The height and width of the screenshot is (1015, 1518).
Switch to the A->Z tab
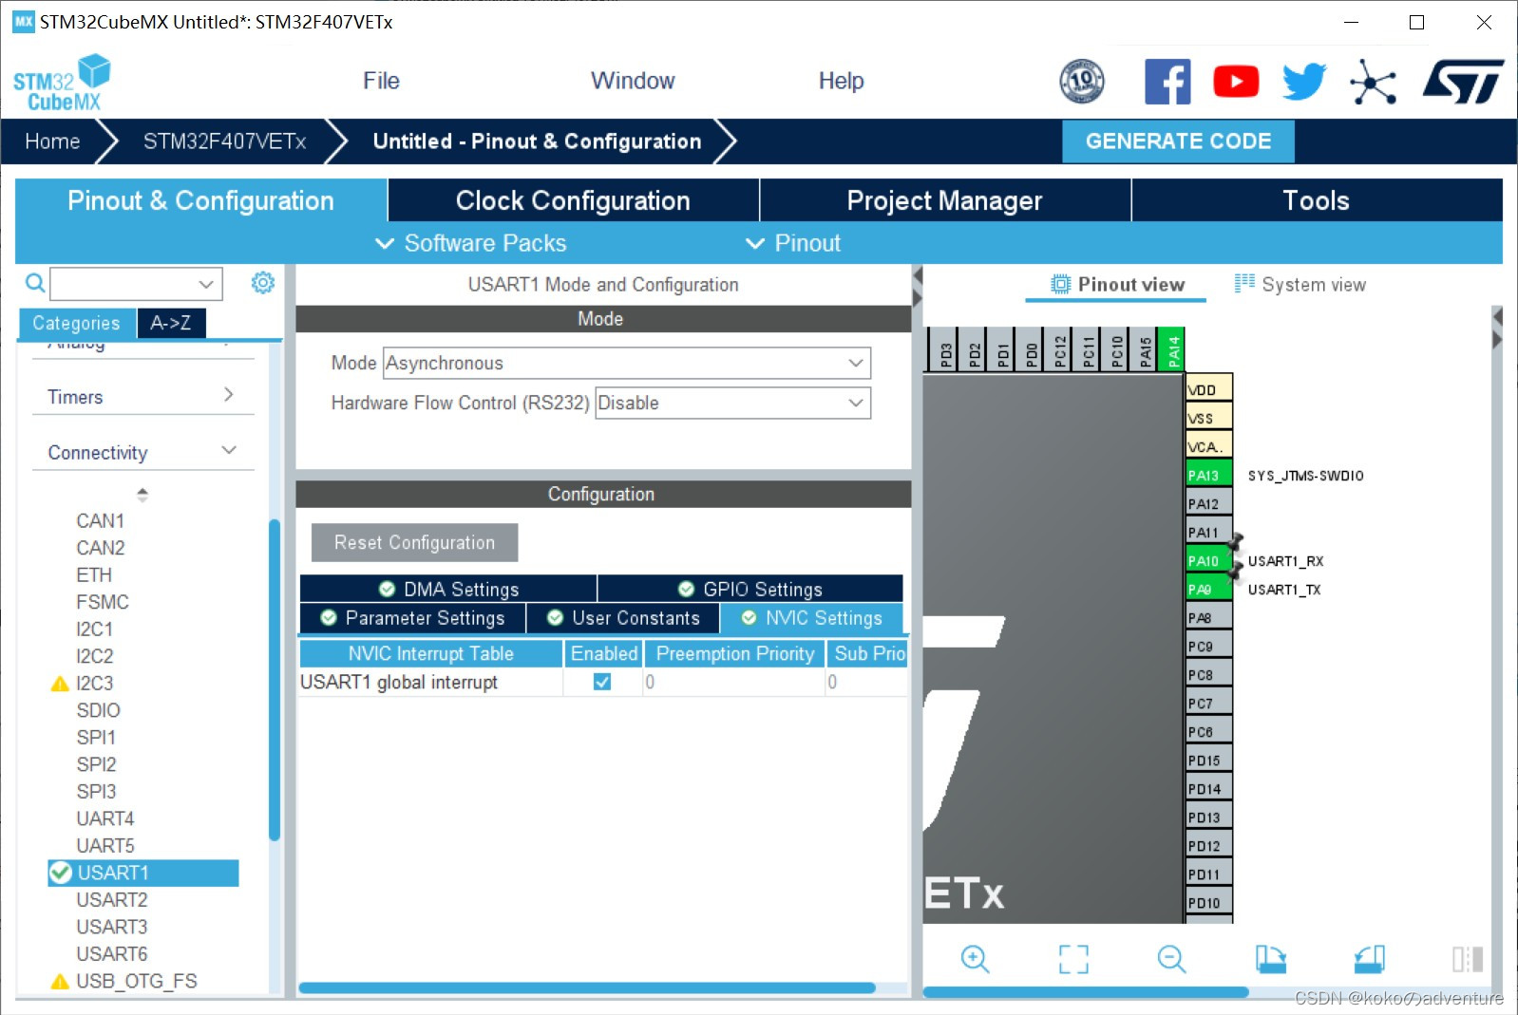(x=171, y=323)
